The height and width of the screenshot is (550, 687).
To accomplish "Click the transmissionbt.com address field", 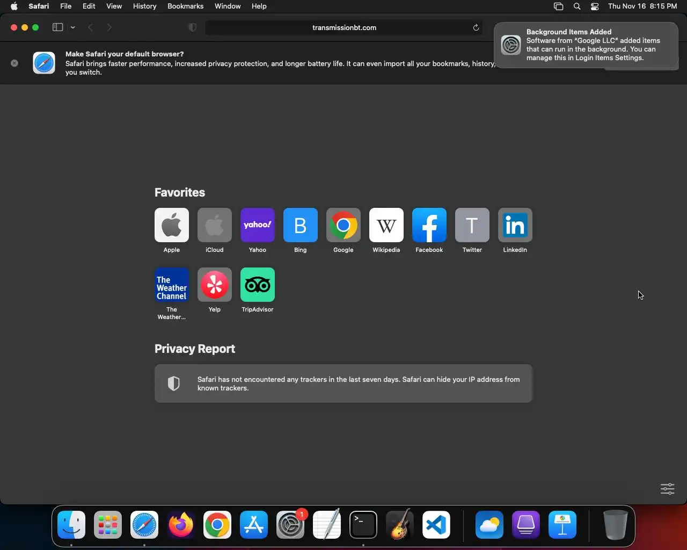I will coord(343,27).
